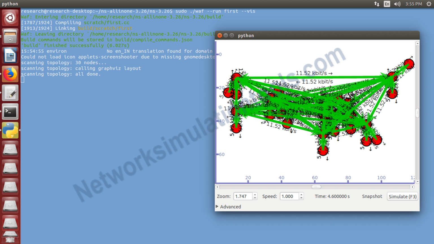Viewport: 434px width, 244px height.
Task: Open the text editor from the dock
Action: coord(10,93)
